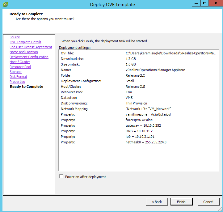
Task: Click ip0 = 10.10.31.101 property
Action: tap(140, 137)
